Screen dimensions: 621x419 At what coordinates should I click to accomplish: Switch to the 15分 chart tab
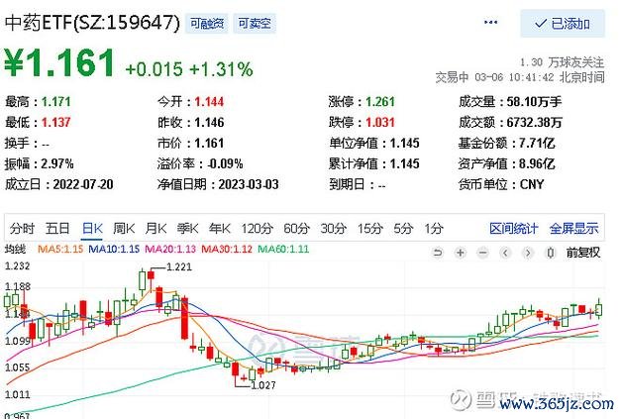click(369, 229)
